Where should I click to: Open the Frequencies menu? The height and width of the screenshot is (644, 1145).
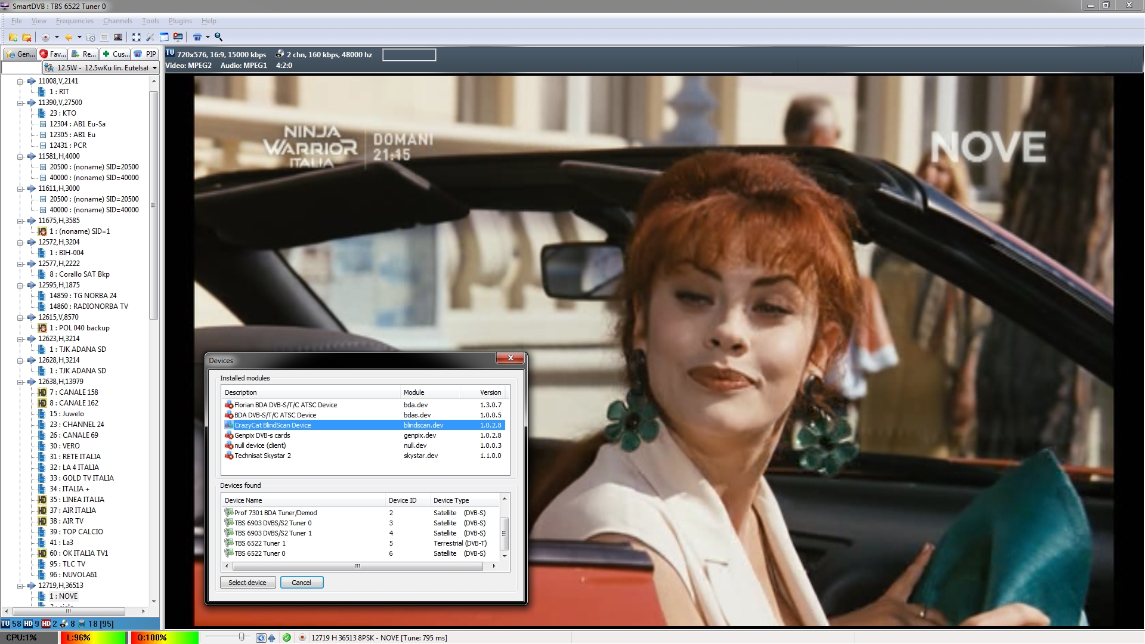click(75, 21)
